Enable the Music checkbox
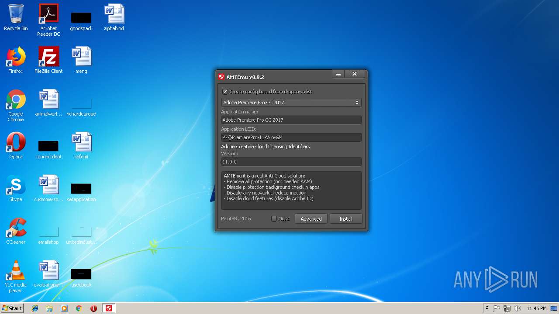The width and height of the screenshot is (559, 314). (274, 218)
